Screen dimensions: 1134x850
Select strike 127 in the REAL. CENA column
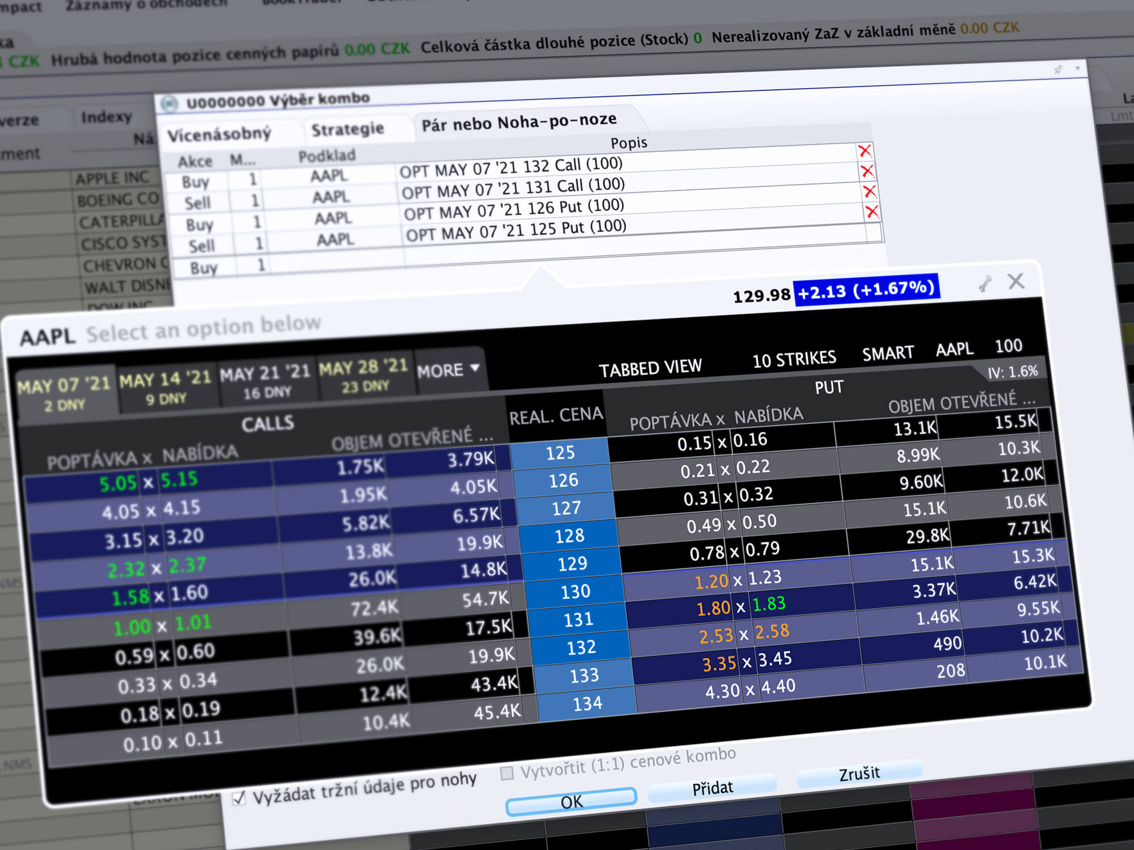566,508
